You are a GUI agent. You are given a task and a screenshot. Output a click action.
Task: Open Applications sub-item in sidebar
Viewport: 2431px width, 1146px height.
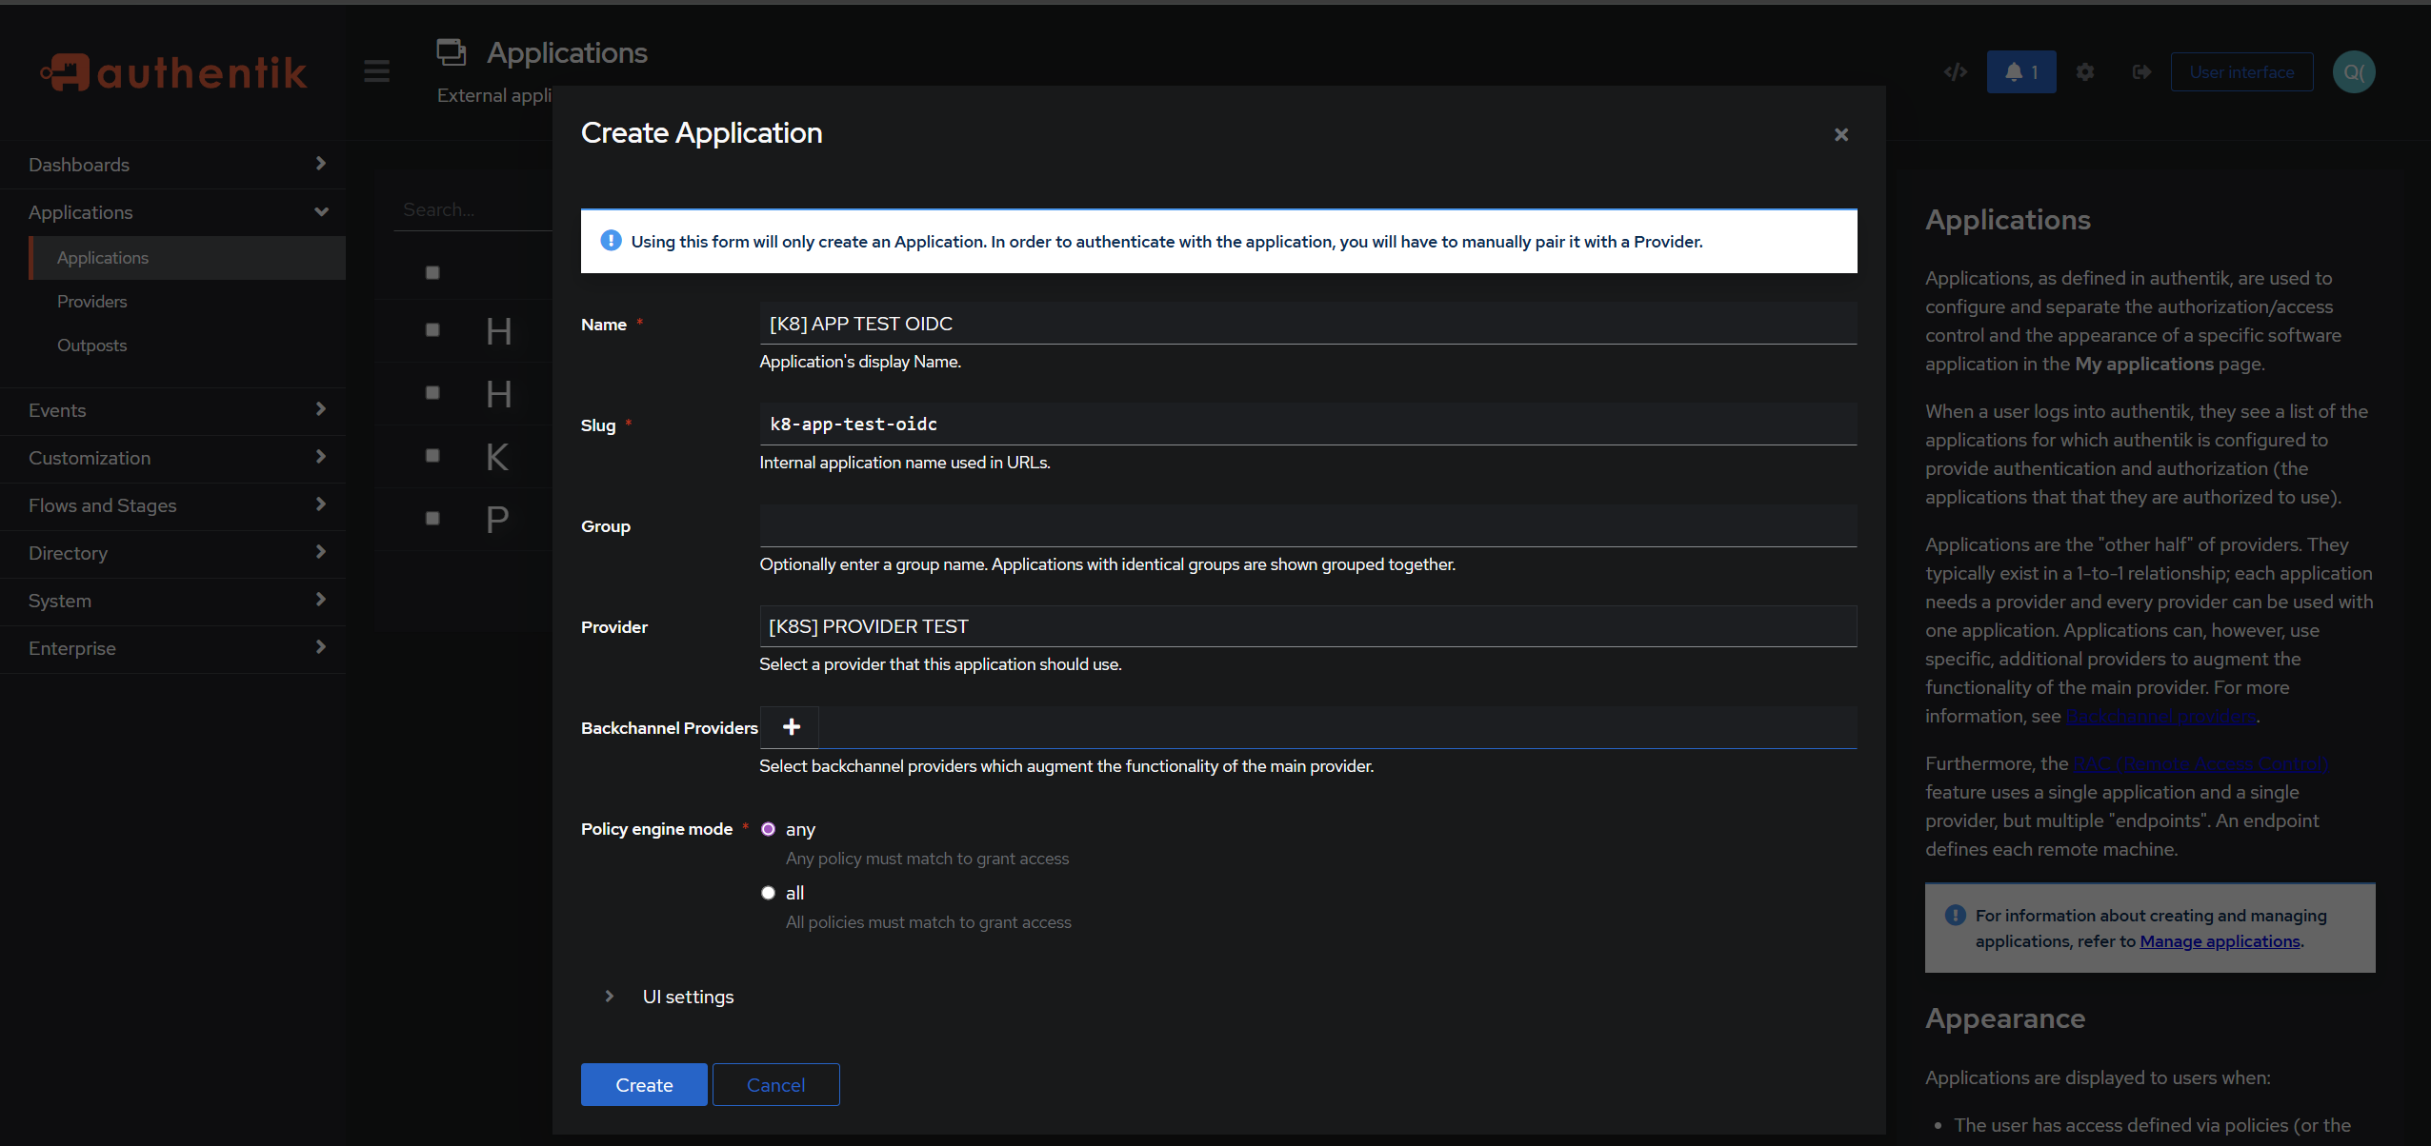click(x=188, y=258)
